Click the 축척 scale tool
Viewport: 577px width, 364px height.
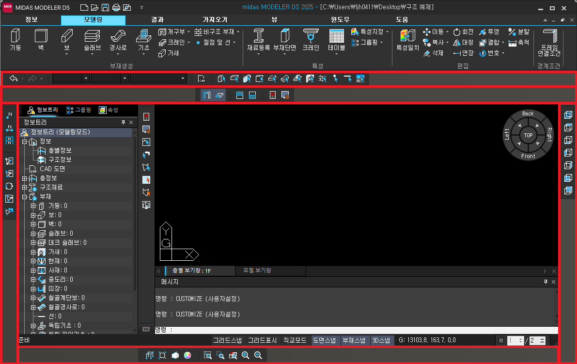pos(519,42)
